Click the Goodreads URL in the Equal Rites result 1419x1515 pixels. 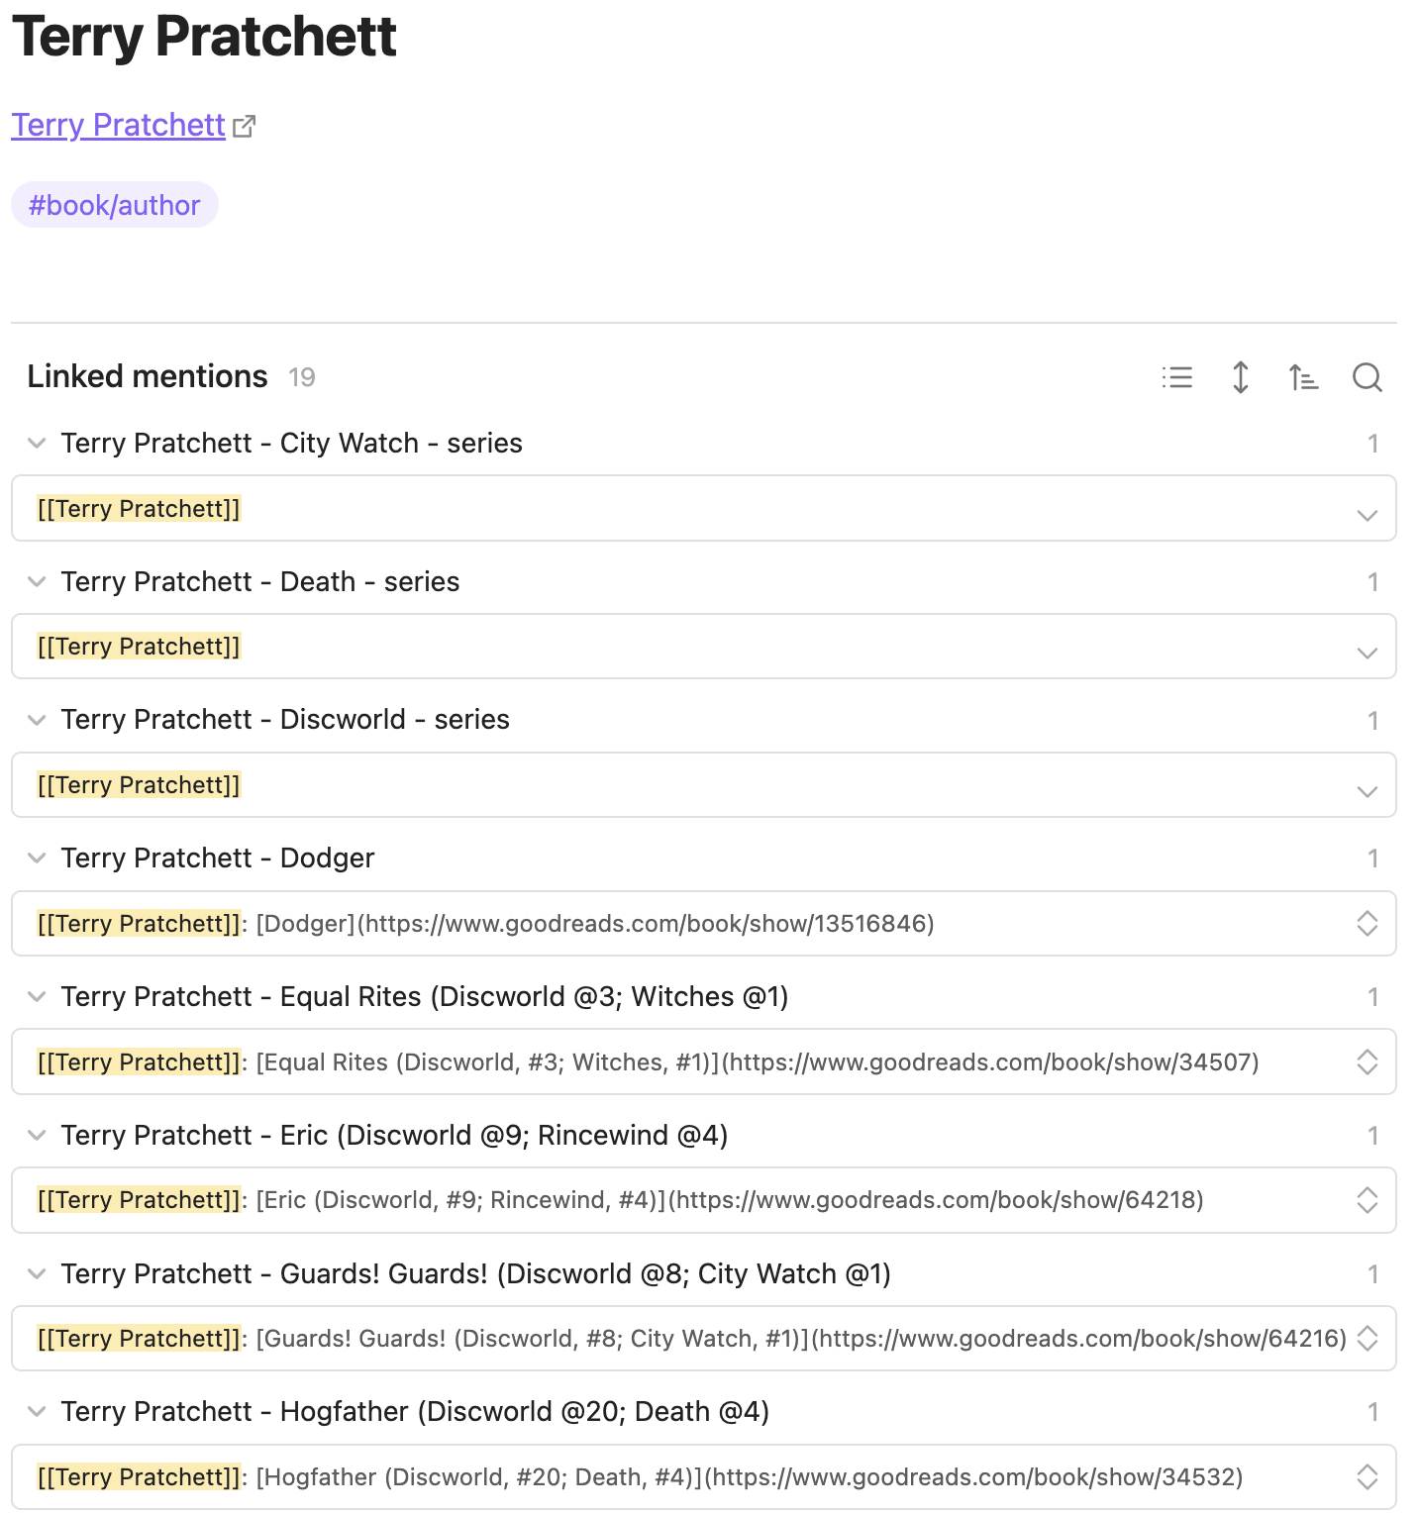(990, 1061)
